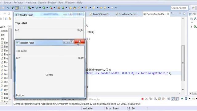Click the Previous Annotation toolbar icon
197x111 pixels.
[x=94, y=8]
